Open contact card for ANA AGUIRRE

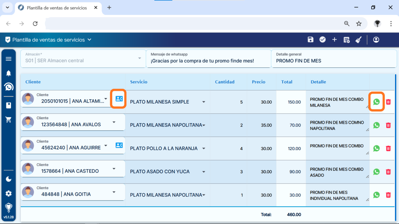tap(119, 145)
